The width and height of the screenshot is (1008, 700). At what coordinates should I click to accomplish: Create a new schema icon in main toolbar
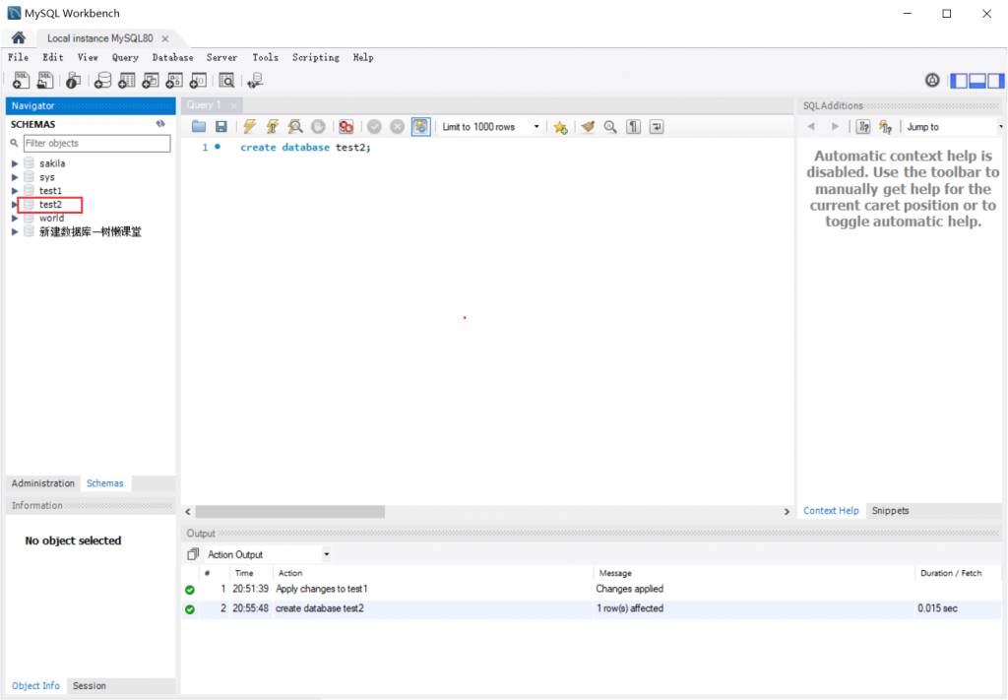point(102,81)
